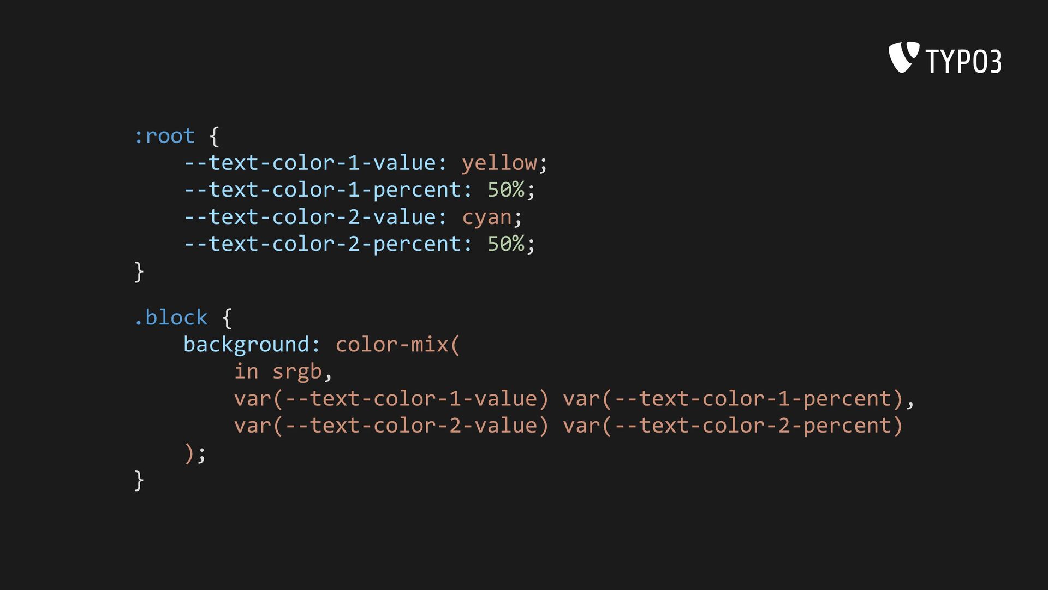Click var(--text-color-1-value) in color-mix
Image resolution: width=1048 pixels, height=590 pixels.
[391, 399]
